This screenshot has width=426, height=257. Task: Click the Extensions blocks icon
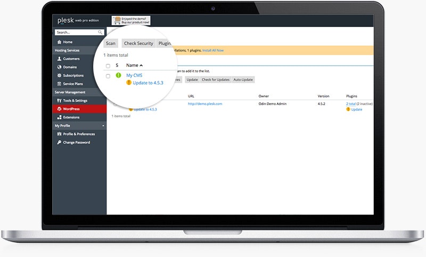point(59,117)
